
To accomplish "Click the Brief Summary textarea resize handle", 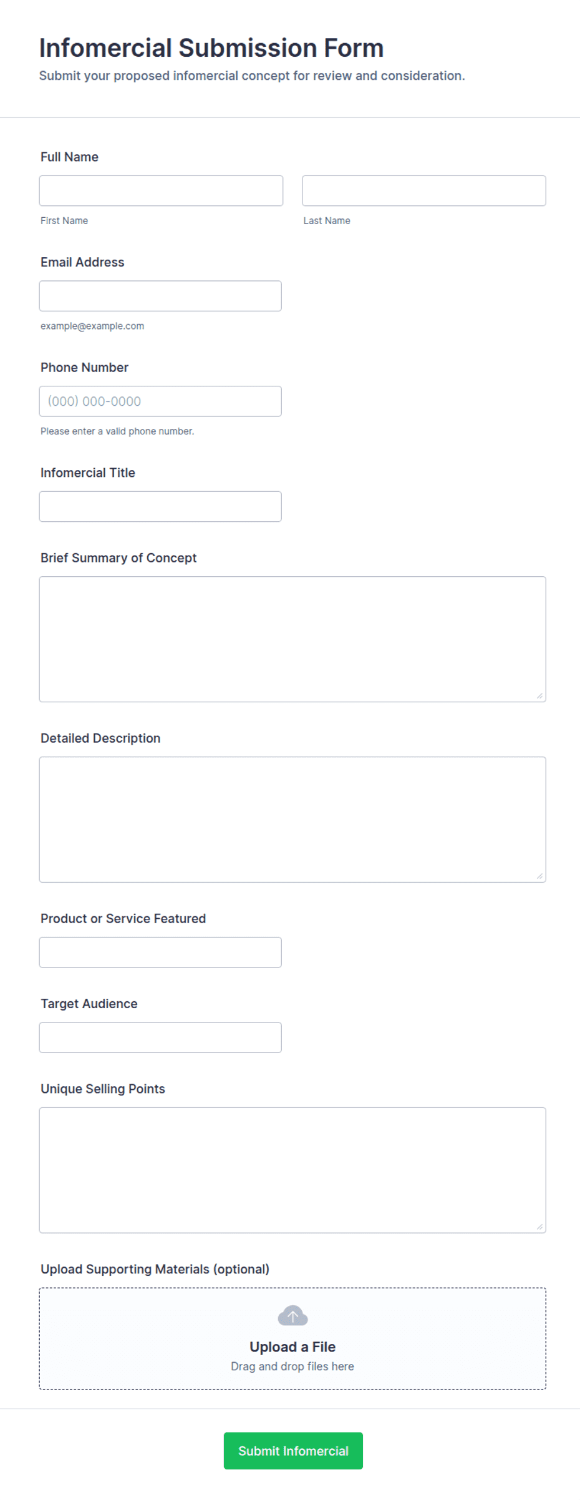I will [x=539, y=695].
